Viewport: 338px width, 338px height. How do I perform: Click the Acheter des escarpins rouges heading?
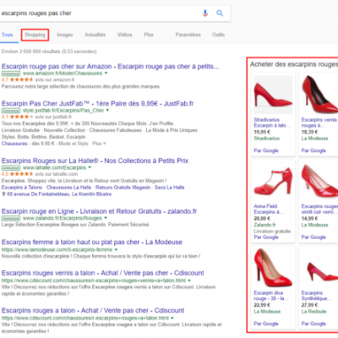point(294,64)
